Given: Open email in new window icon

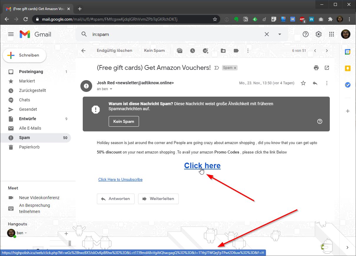Looking at the screenshot, I should (x=327, y=68).
